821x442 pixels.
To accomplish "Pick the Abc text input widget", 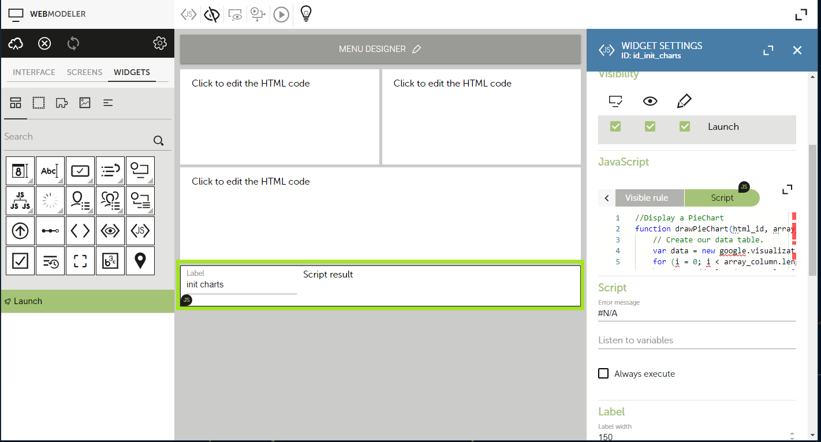I will (x=50, y=171).
